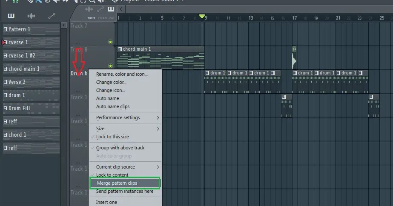Mute Track 8 using its green light
This screenshot has width=393, height=206.
click(x=110, y=66)
